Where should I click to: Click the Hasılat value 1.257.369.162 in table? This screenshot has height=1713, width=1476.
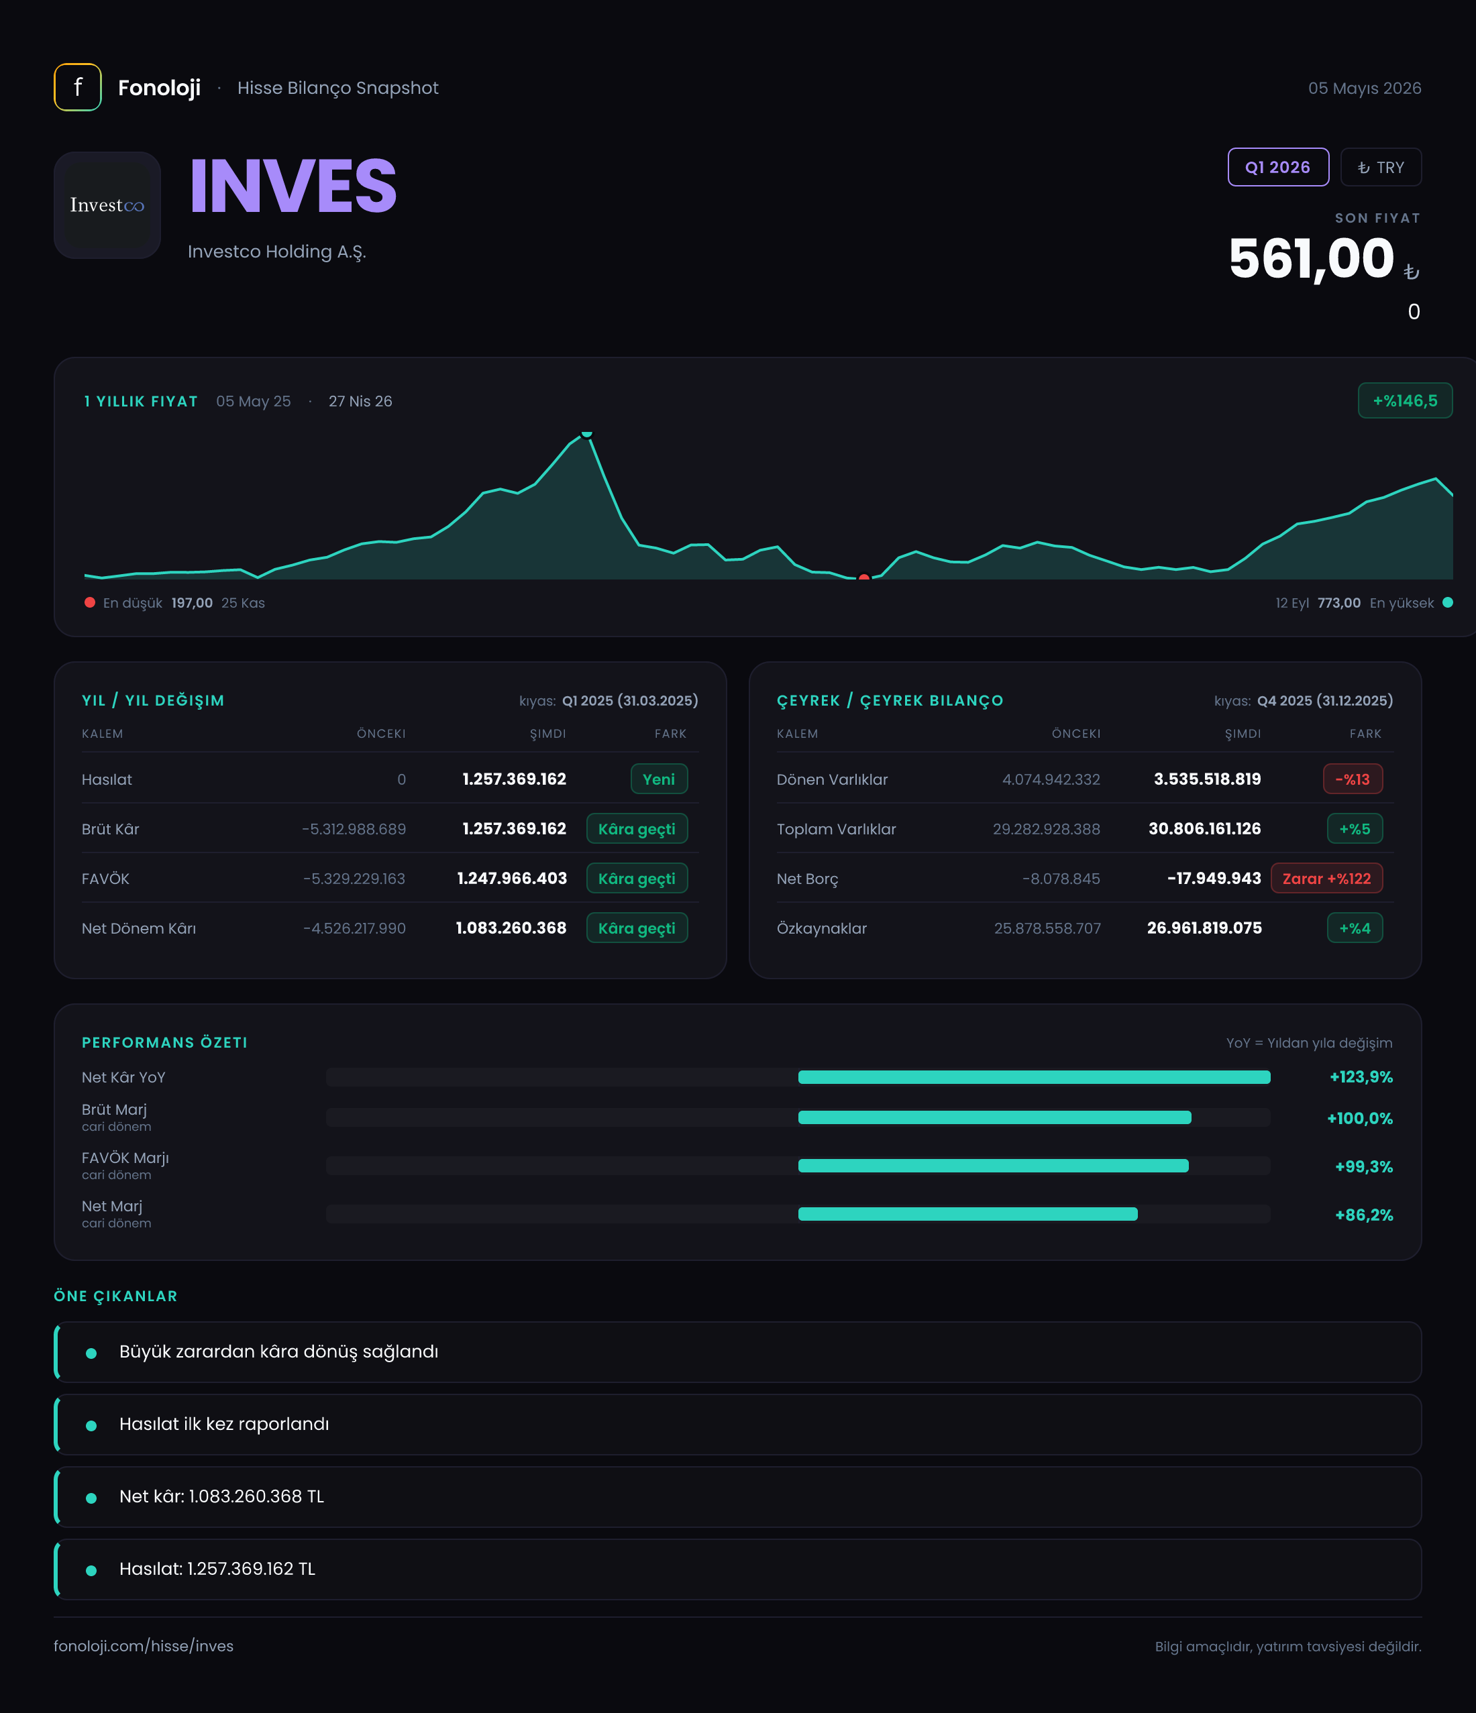pos(513,779)
